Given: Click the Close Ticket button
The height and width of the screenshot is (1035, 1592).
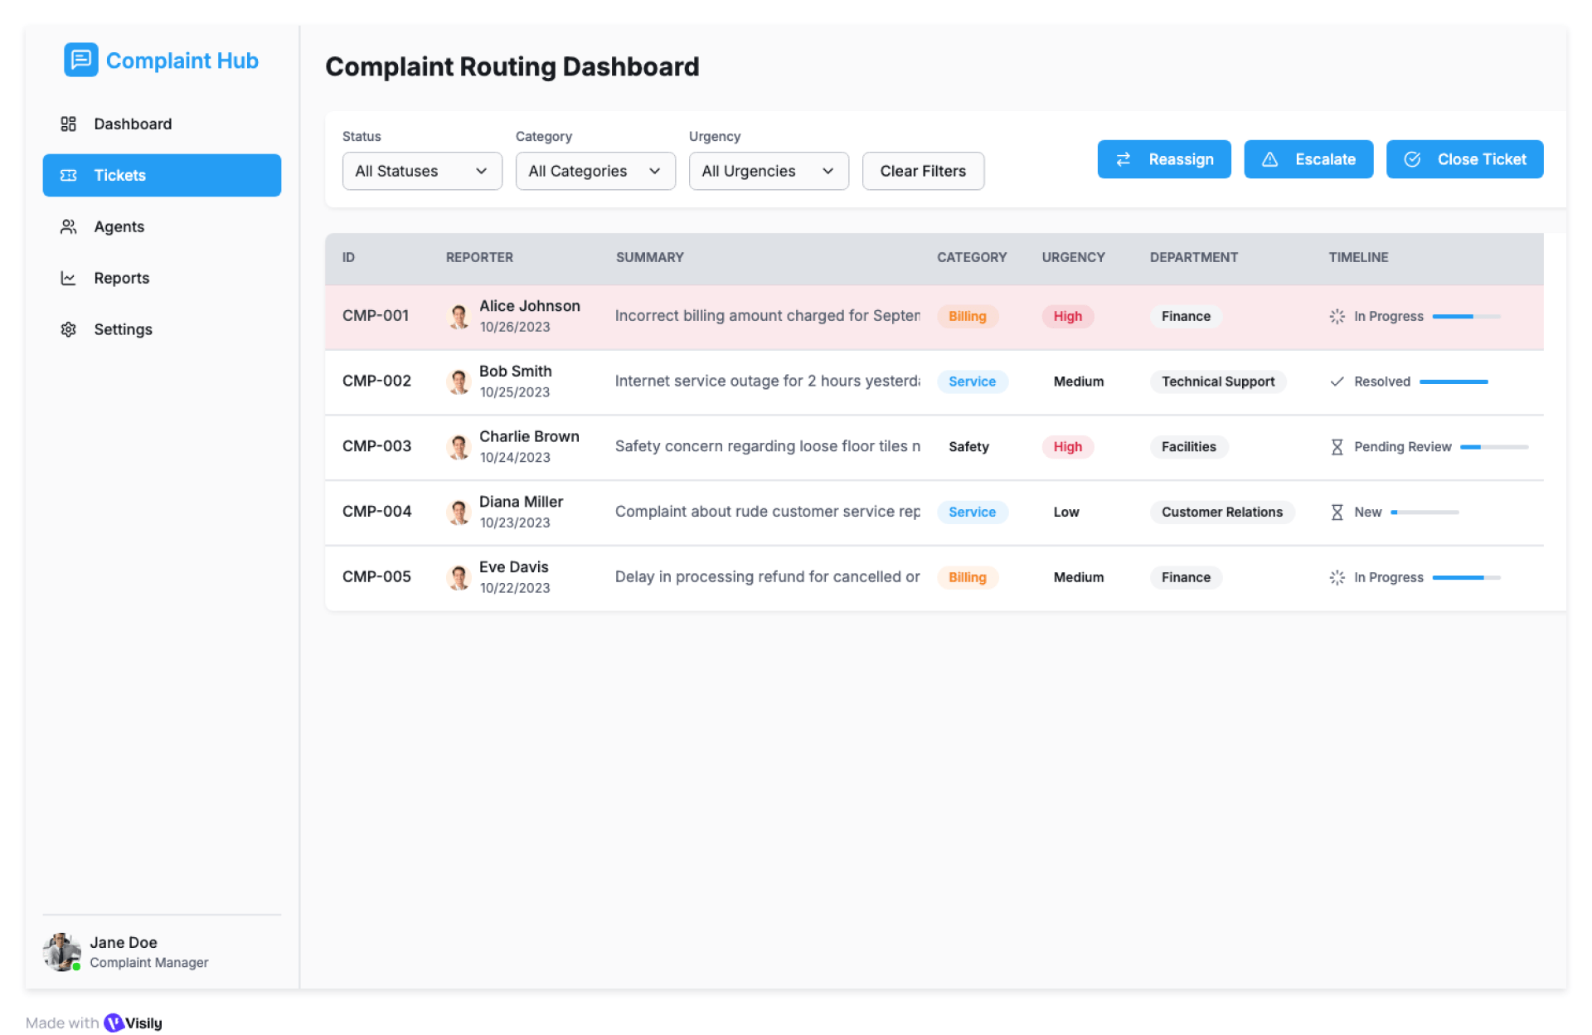Looking at the screenshot, I should point(1463,159).
